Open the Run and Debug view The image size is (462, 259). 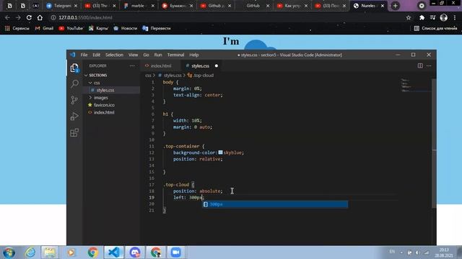click(74, 117)
